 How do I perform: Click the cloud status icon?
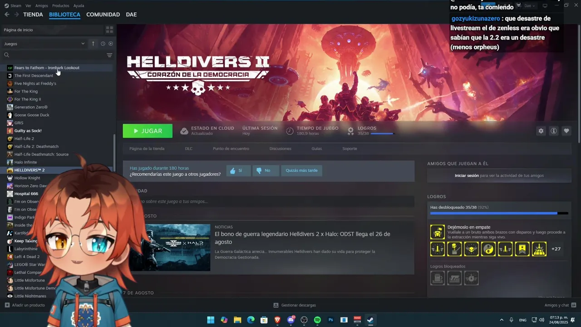coord(184,131)
